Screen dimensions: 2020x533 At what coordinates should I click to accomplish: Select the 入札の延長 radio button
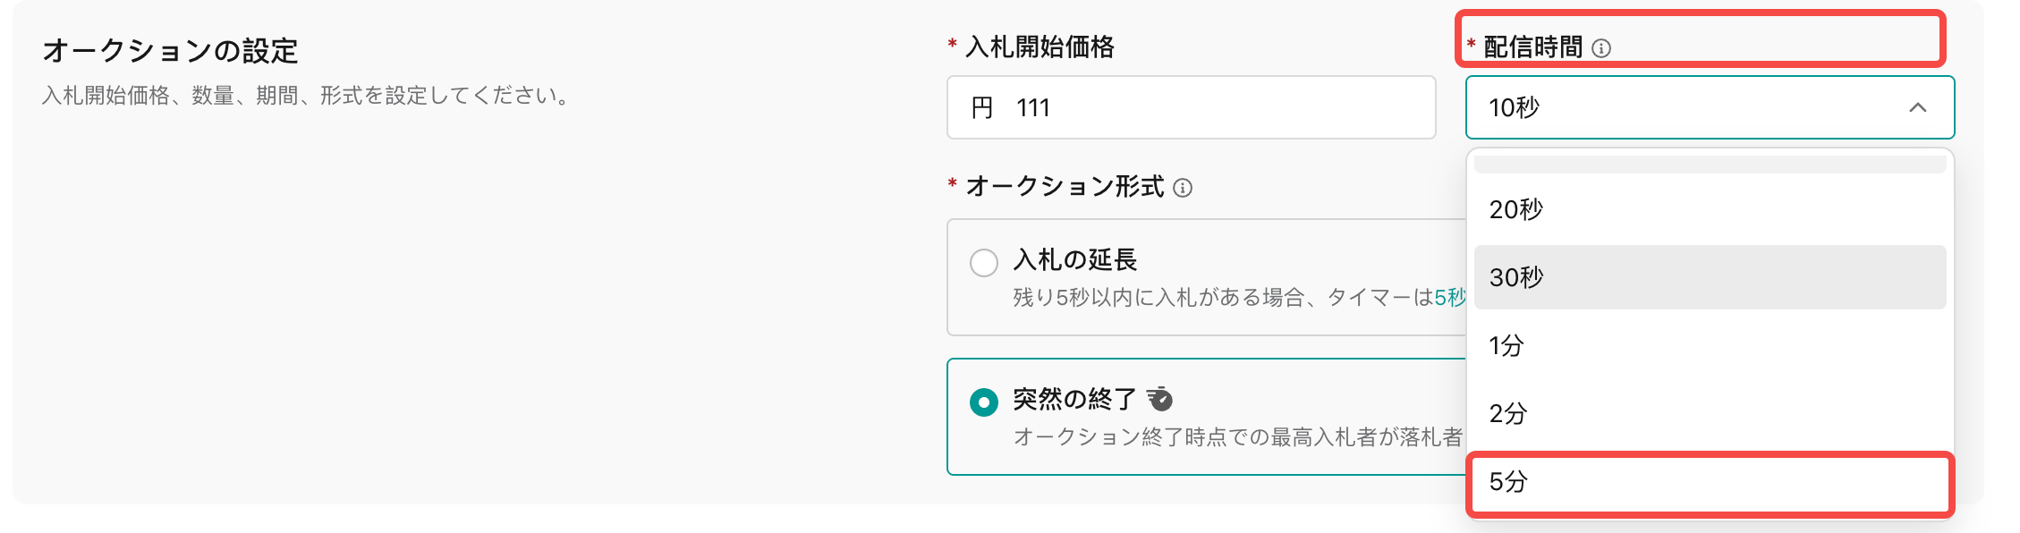(x=984, y=263)
